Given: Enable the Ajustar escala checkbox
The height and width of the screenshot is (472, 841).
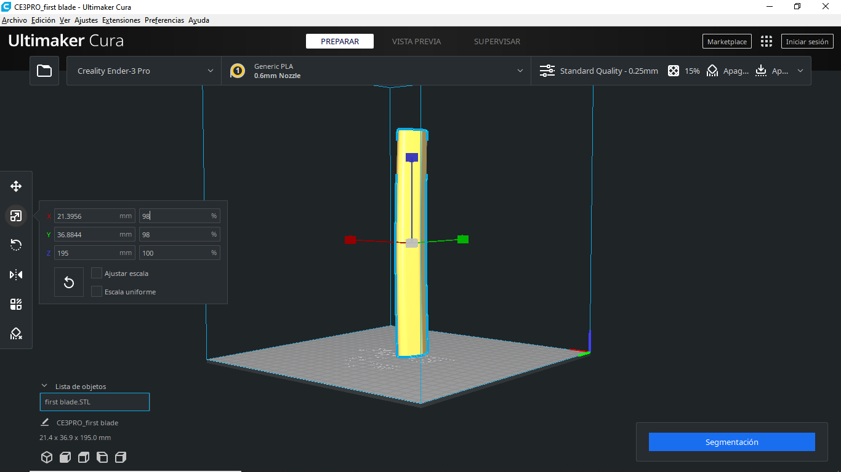Looking at the screenshot, I should 97,273.
